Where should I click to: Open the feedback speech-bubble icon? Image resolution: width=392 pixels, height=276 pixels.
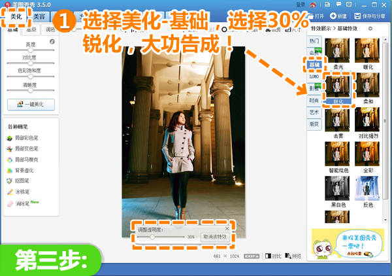[338, 5]
